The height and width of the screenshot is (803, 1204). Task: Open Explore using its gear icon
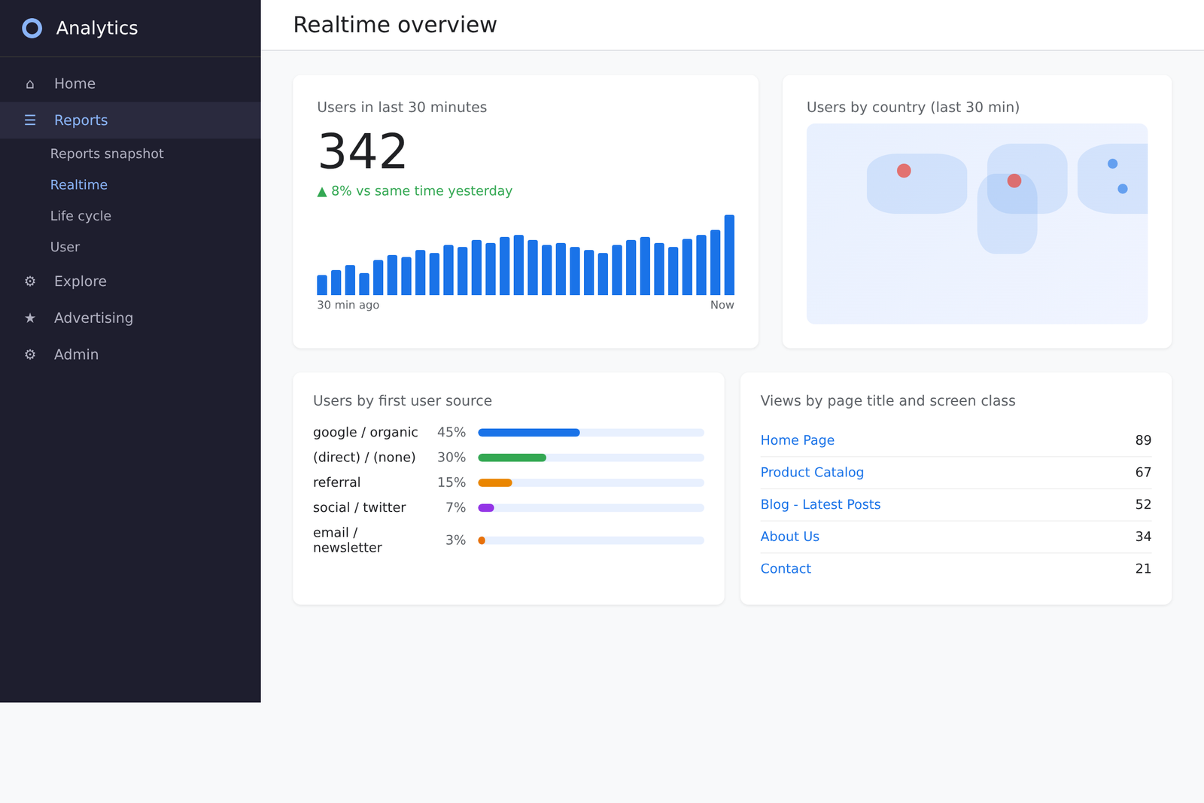click(30, 281)
